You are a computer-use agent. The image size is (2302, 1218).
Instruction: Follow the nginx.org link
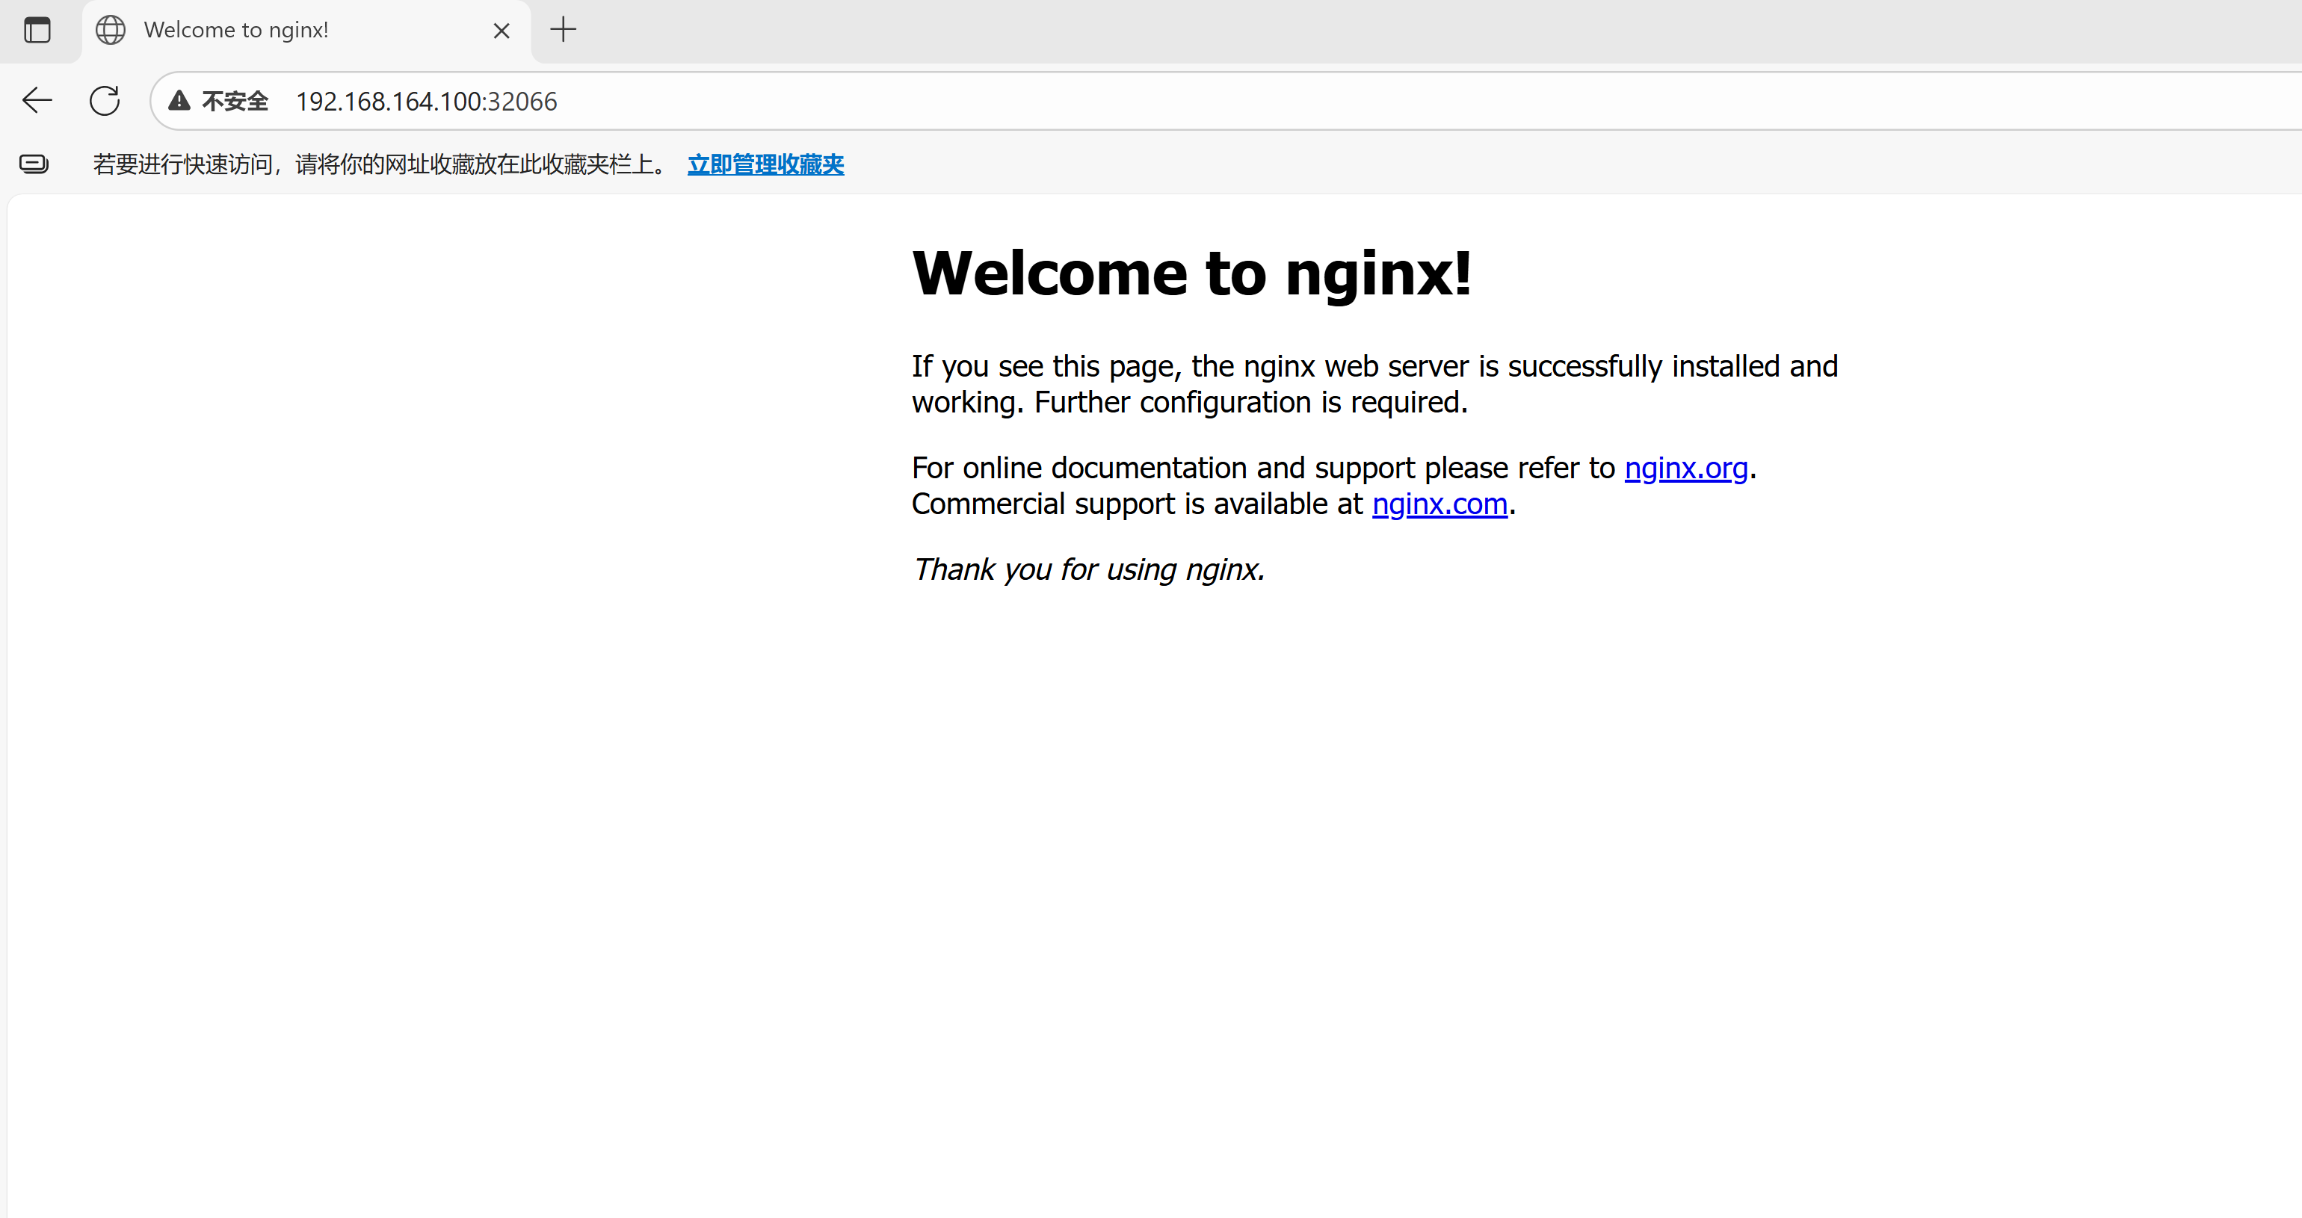point(1685,467)
